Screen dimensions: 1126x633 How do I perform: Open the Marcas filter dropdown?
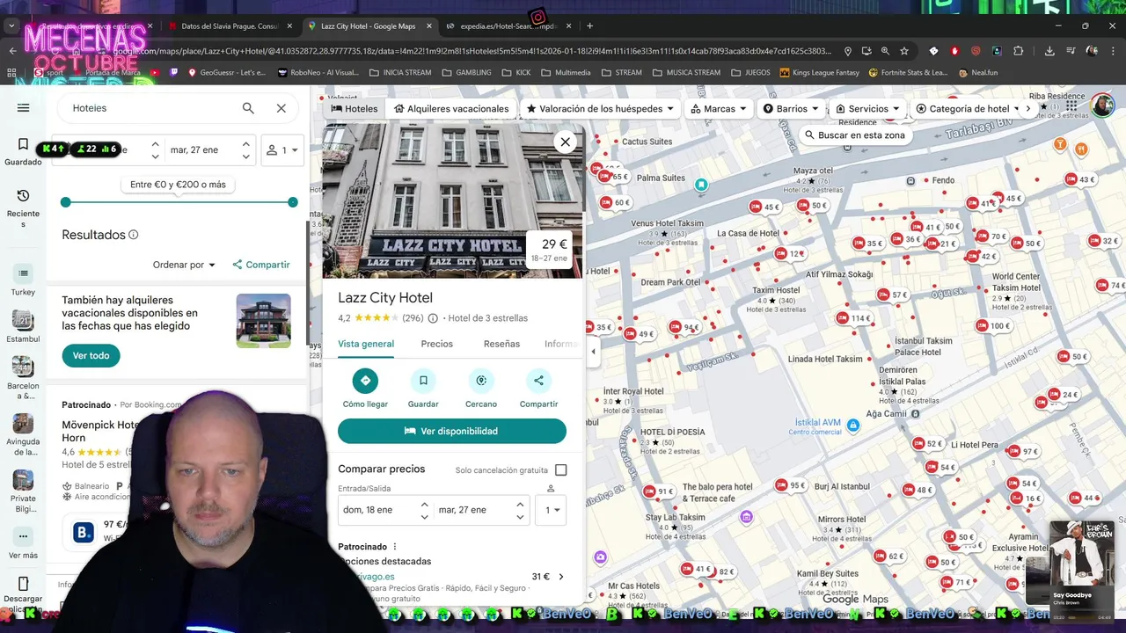[x=719, y=108]
